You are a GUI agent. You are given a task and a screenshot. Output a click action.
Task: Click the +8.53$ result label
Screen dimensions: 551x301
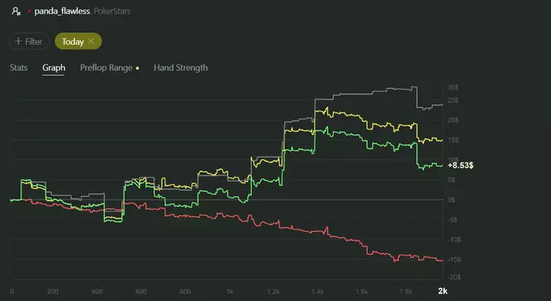click(x=460, y=165)
